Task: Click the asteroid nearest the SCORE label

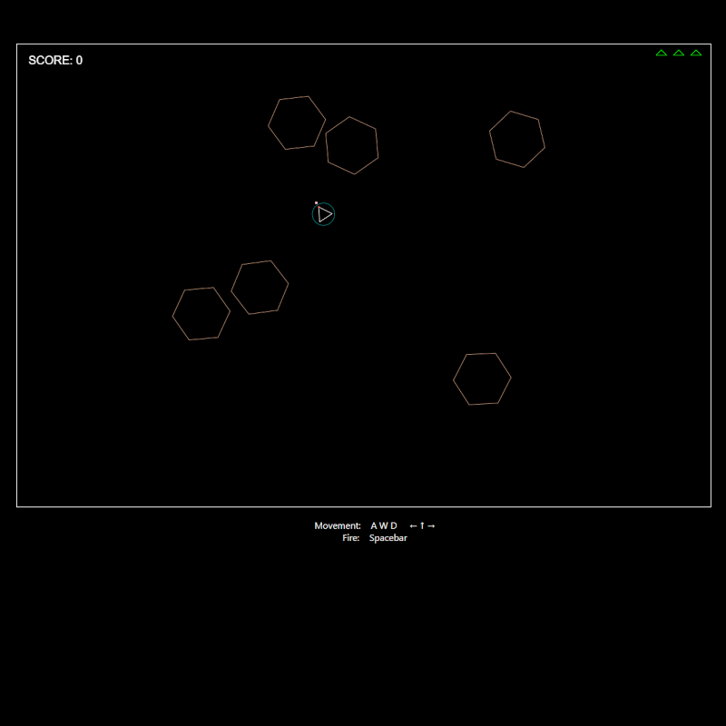Action: point(297,123)
